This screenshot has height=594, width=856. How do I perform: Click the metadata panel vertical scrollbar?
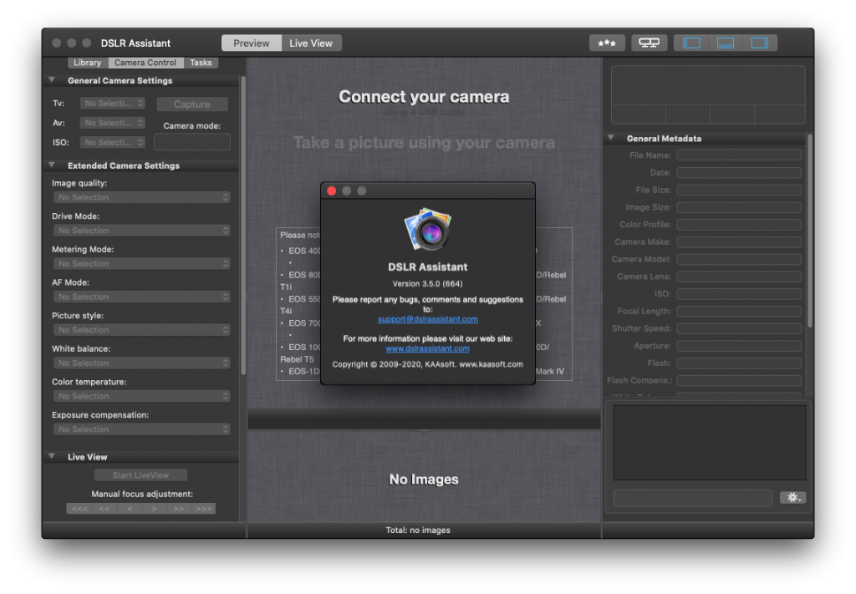(x=809, y=231)
